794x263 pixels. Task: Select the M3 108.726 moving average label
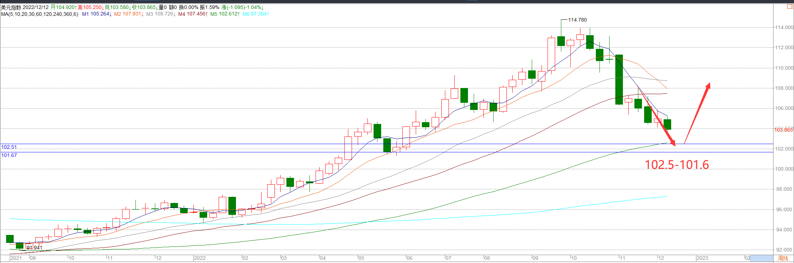(x=161, y=14)
